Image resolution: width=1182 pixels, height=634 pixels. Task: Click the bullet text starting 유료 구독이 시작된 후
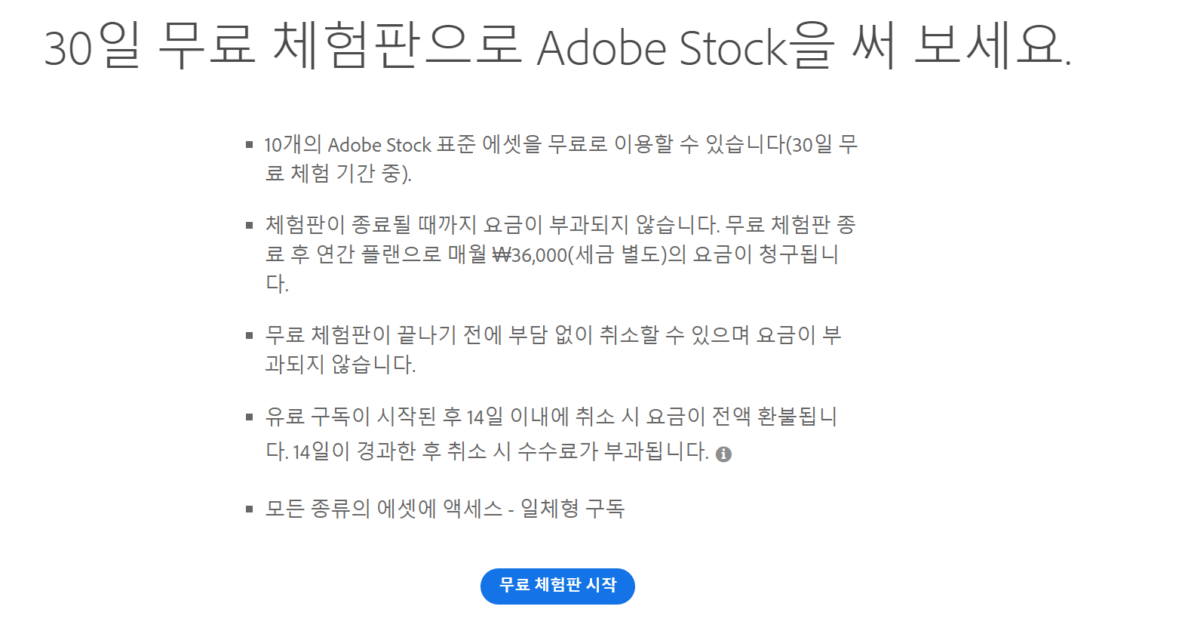pyautogui.click(x=551, y=417)
